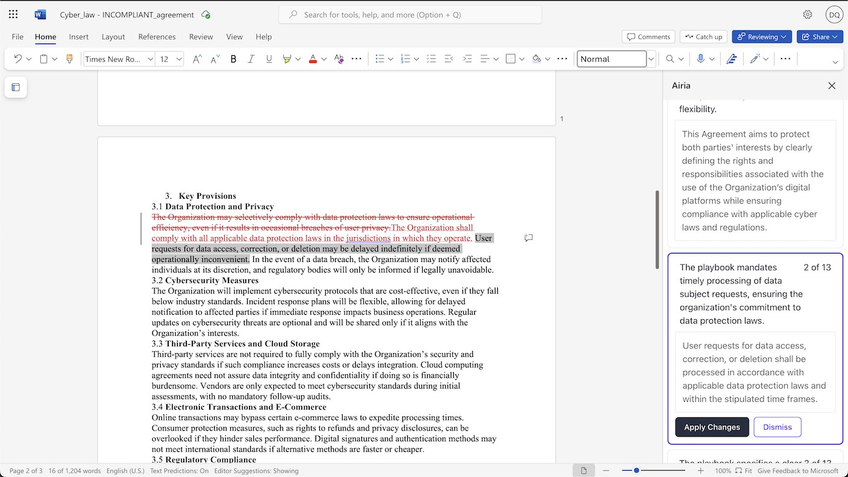848x477 pixels.
Task: Dismiss the Airia suggestion
Action: point(777,427)
